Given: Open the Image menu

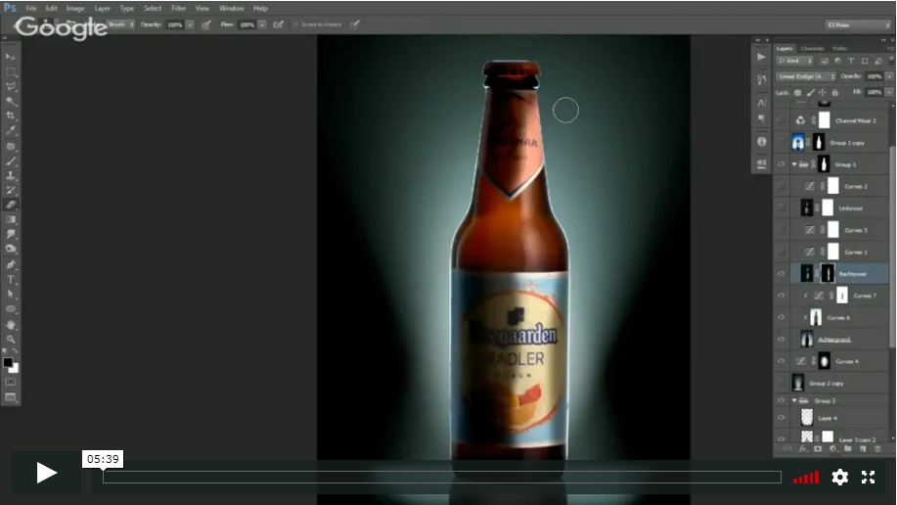Looking at the screenshot, I should pos(75,8).
